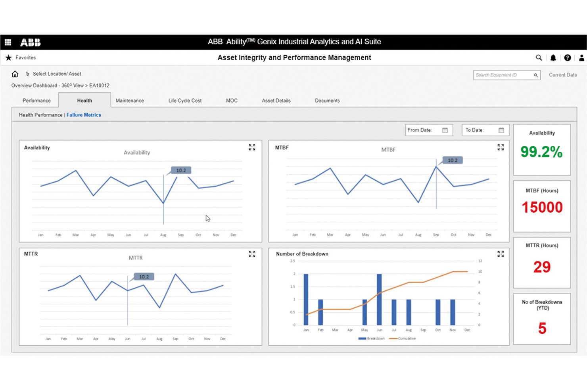The width and height of the screenshot is (587, 391).
Task: Click the MTBF (Hours) 15000 card
Action: (x=542, y=206)
